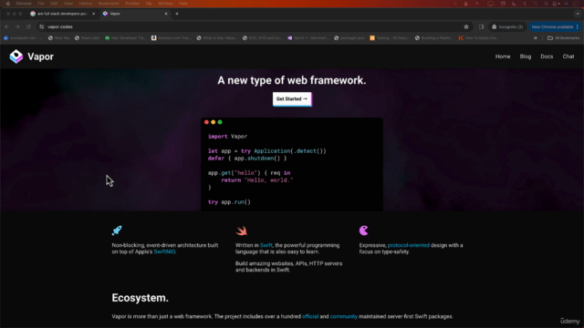Open the Incognito (2) indicator
This screenshot has width=584, height=328.
click(507, 26)
